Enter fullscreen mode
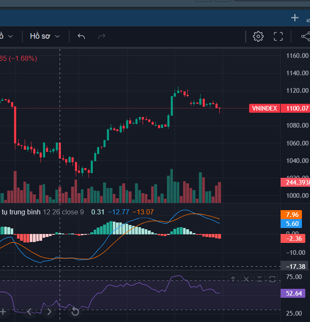The height and width of the screenshot is (322, 310). [x=278, y=37]
